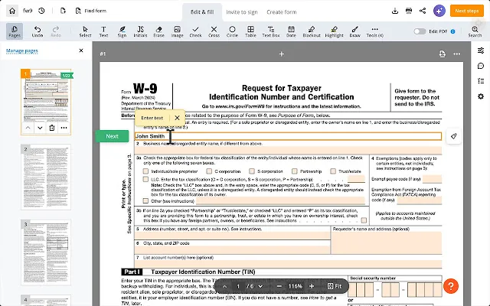Open the Invite to sign tab
Screen dimensions: 490x306
coord(242,12)
